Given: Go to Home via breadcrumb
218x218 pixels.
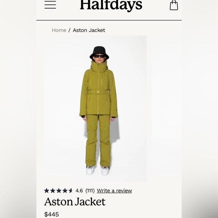Looking at the screenshot, I should (x=59, y=30).
